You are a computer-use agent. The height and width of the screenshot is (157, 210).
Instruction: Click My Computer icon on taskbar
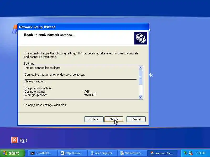(x=92, y=153)
